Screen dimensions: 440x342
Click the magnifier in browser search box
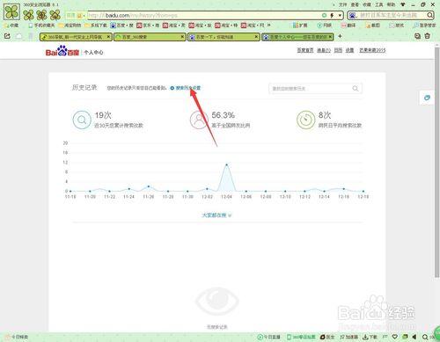[x=429, y=15]
